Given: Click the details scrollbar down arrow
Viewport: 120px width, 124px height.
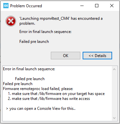Looking at the screenshot, I should [114, 118].
